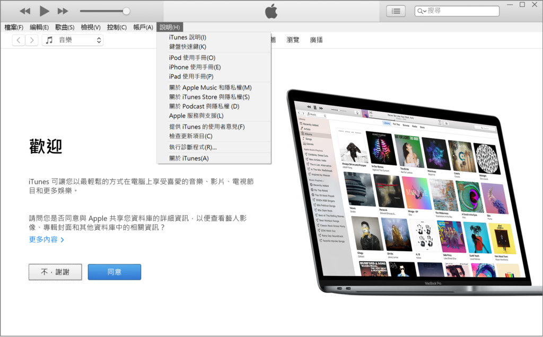
Task: Open the 更多內容 link
Action: pyautogui.click(x=47, y=240)
